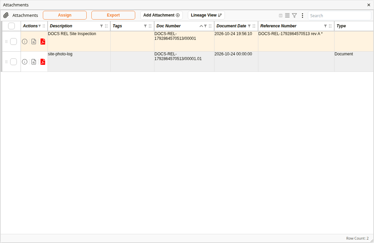
Task: Click the Row Count: 2 status text
Action: (357, 238)
